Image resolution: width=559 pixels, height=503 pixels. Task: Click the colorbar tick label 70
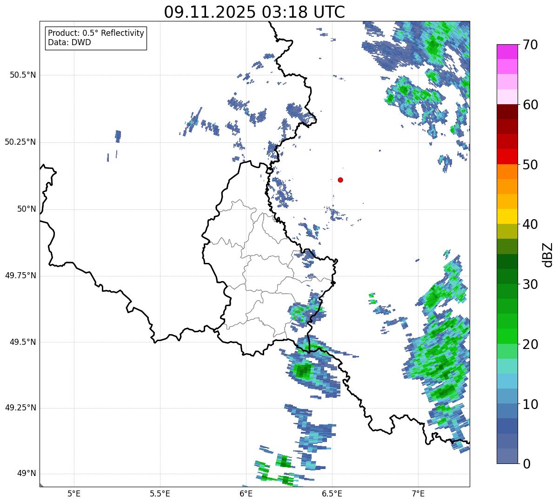530,45
